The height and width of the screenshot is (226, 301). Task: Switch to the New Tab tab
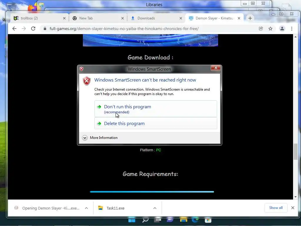pos(98,18)
